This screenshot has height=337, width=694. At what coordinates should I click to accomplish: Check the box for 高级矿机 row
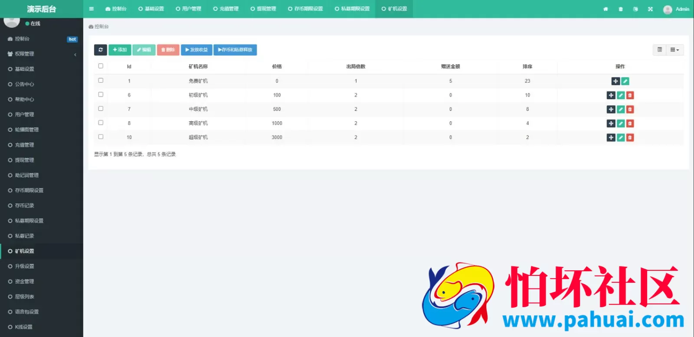[x=101, y=123]
